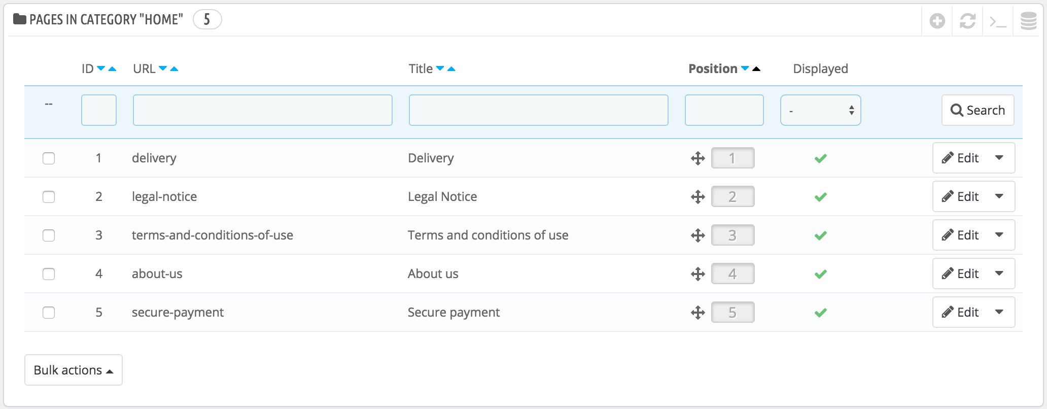Toggle displayed status of Legal Notice
Viewport: 1047px width, 409px height.
pyautogui.click(x=820, y=197)
